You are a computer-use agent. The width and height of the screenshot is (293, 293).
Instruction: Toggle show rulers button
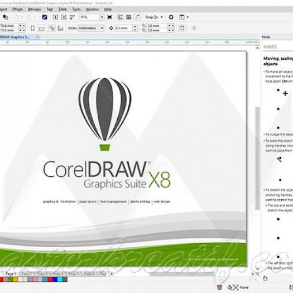120,17
